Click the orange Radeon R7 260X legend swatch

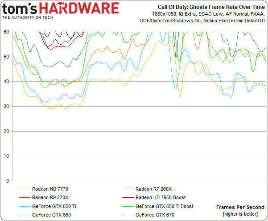point(128,189)
